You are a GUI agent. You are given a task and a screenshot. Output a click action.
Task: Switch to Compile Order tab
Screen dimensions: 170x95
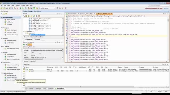(39, 37)
